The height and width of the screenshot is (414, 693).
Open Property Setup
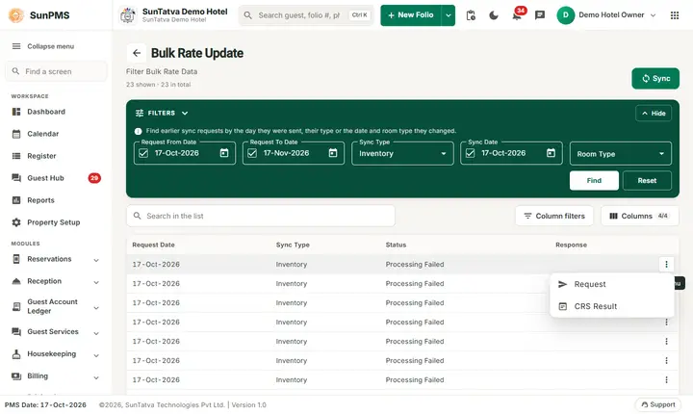tap(54, 222)
